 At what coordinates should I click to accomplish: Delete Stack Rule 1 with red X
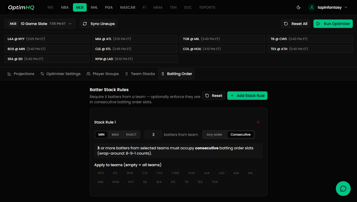point(258,122)
